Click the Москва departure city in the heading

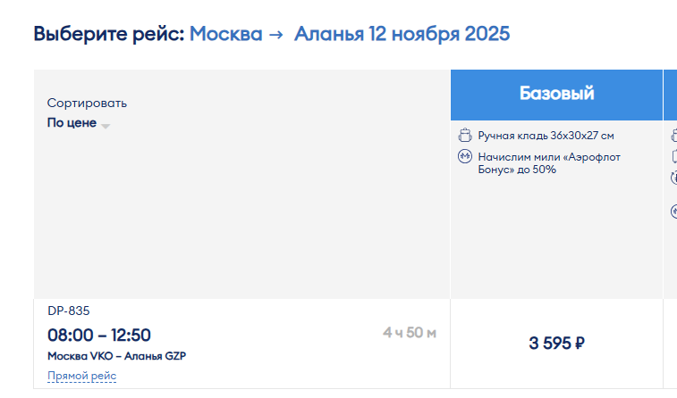click(x=225, y=34)
